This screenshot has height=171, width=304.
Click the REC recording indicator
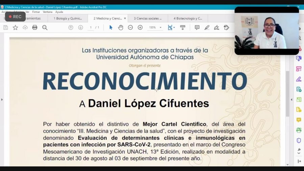(x=15, y=17)
